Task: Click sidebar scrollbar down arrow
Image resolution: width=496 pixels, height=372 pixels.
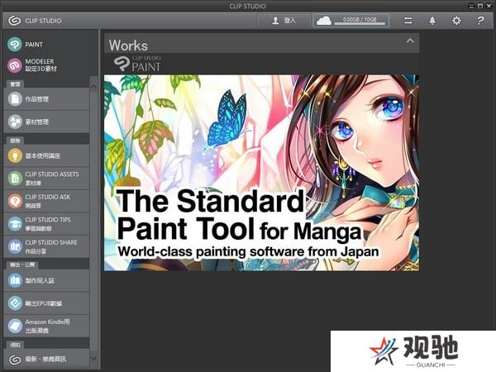Action: pos(93,359)
